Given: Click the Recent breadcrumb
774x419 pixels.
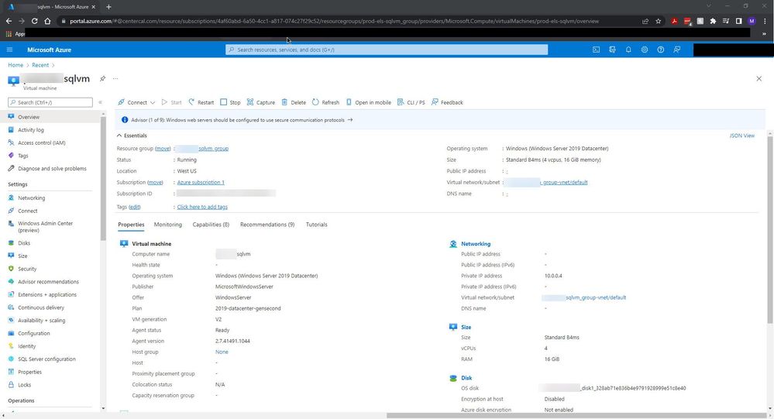Looking at the screenshot, I should [40, 65].
